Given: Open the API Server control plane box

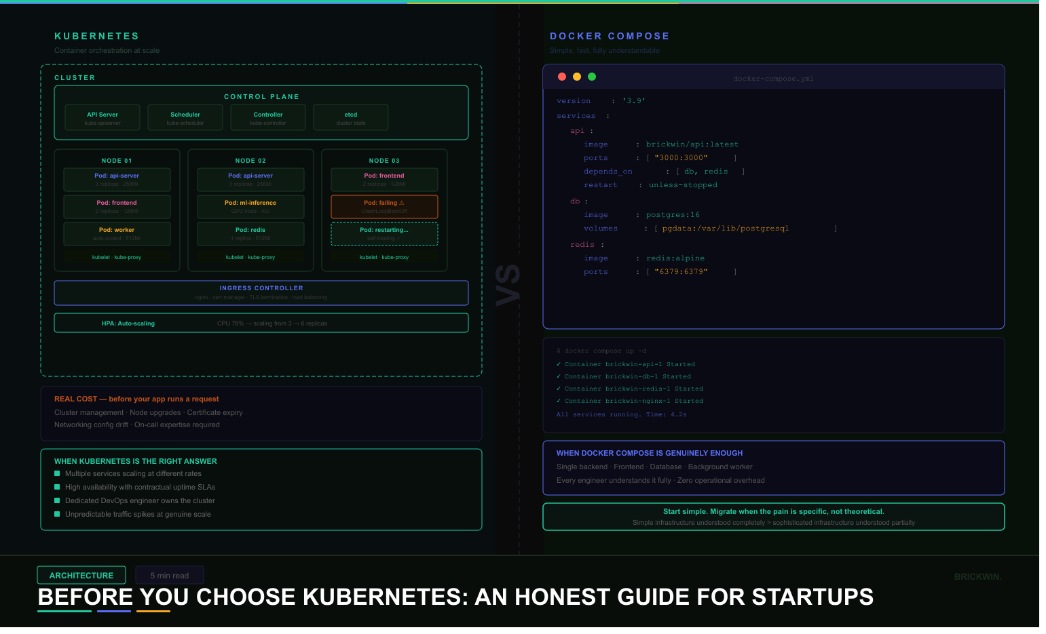Looking at the screenshot, I should tap(102, 117).
